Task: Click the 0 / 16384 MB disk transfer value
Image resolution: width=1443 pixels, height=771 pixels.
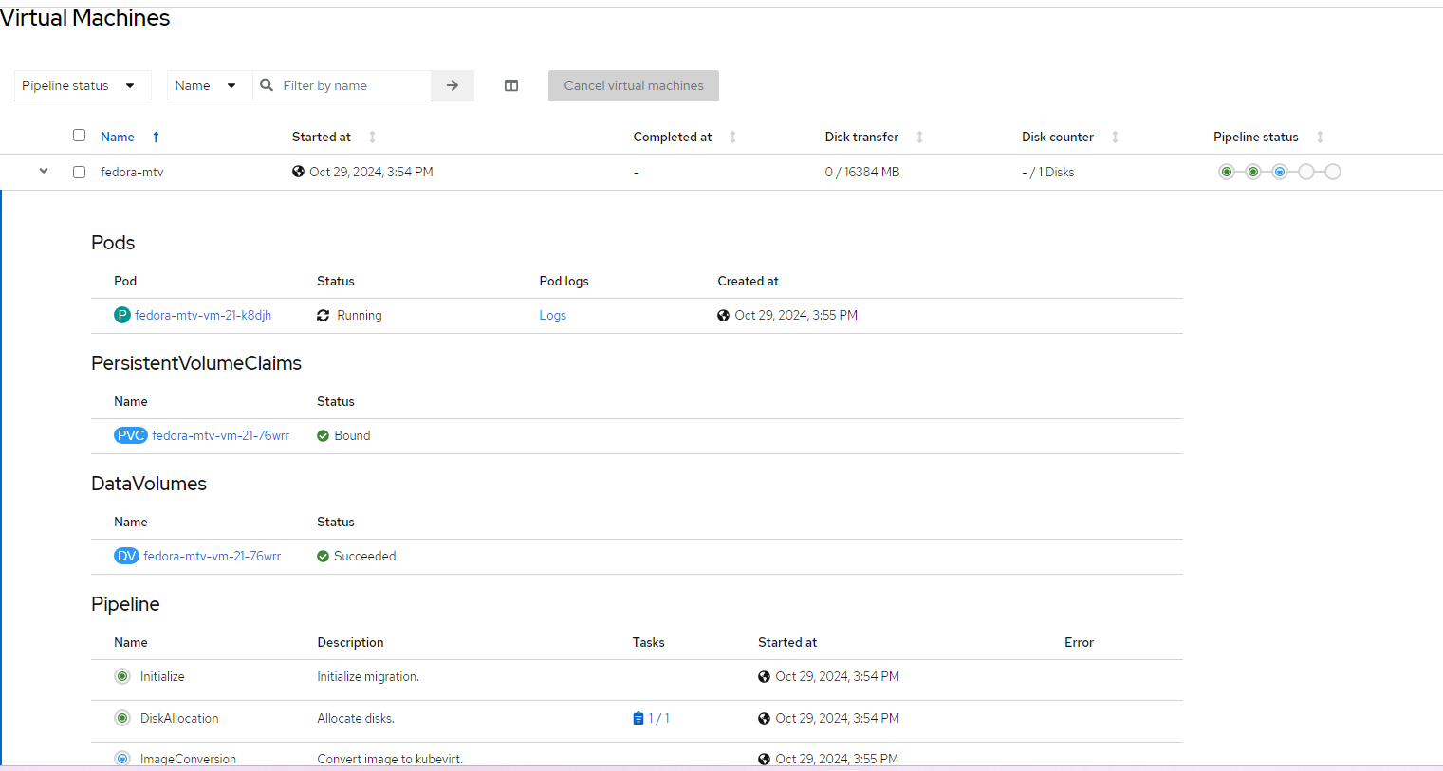Action: 862,172
